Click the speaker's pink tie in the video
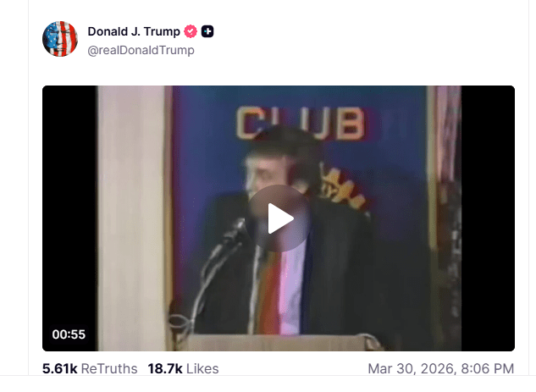Screen dimensions: 536x392 [x=290, y=290]
